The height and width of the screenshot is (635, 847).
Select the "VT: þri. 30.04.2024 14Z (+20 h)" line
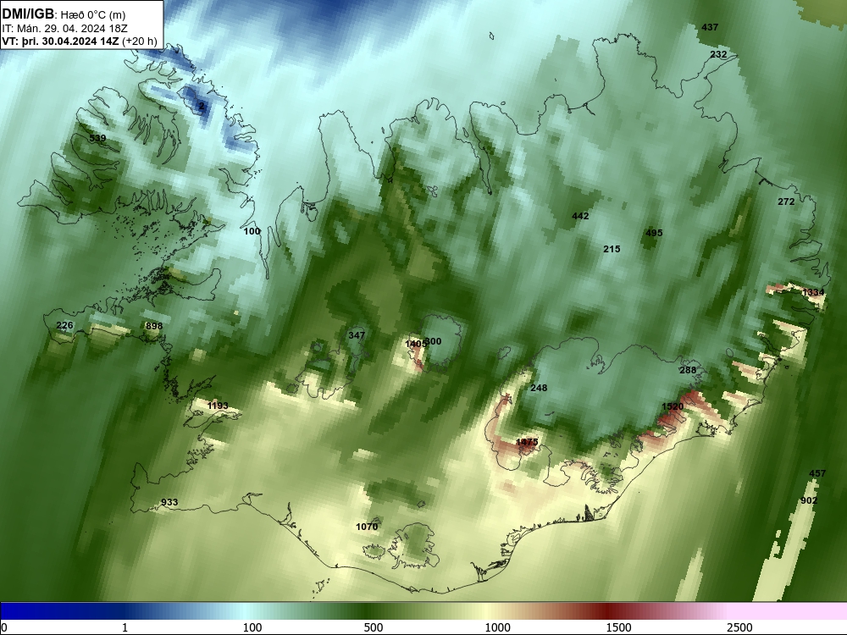[80, 41]
